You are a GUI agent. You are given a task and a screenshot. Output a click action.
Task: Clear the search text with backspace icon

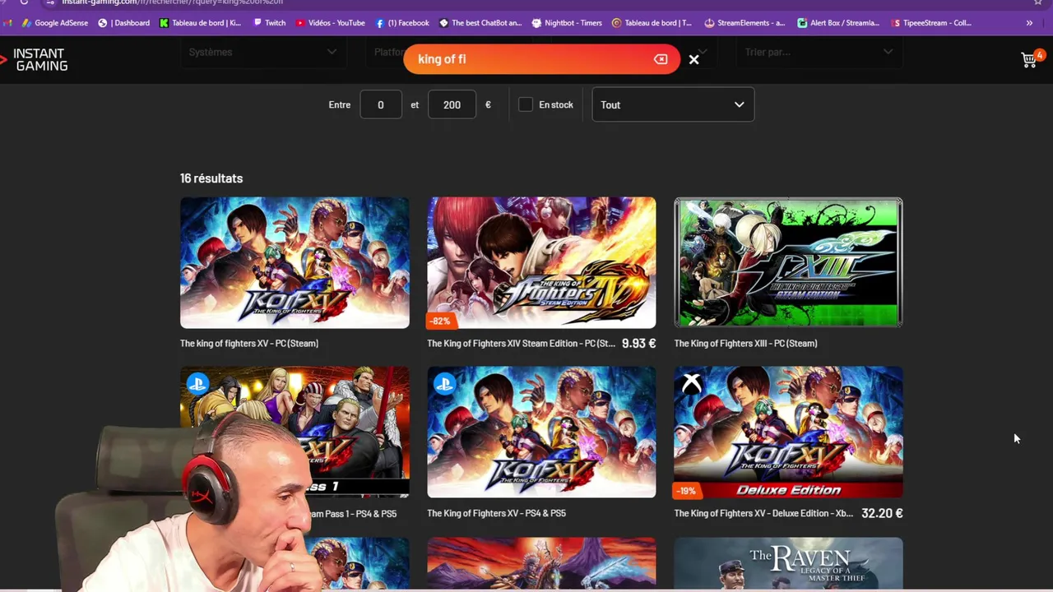pos(661,59)
